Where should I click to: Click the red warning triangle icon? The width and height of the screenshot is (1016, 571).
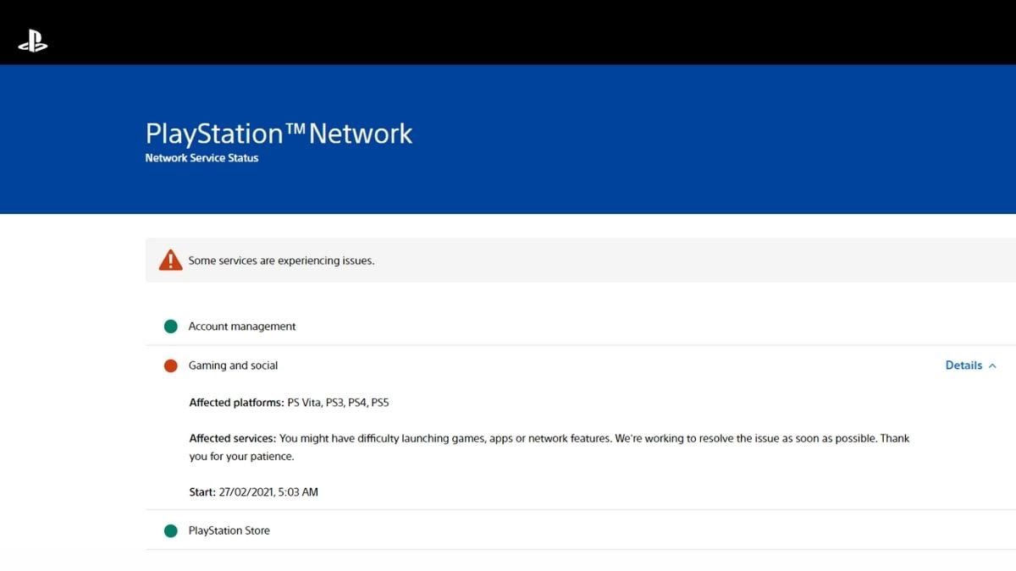(x=170, y=260)
